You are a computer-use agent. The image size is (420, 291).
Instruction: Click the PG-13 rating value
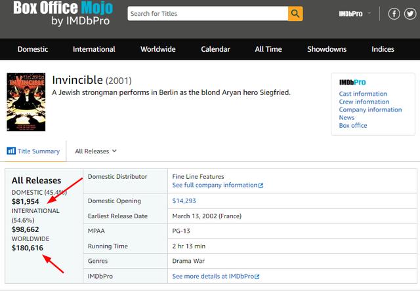coord(181,231)
